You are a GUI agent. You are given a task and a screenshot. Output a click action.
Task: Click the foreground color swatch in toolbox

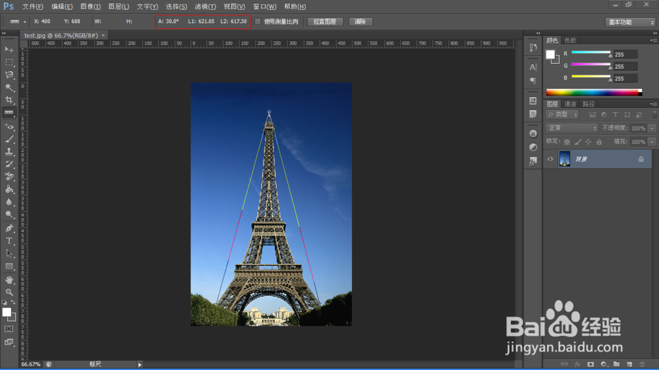point(7,312)
